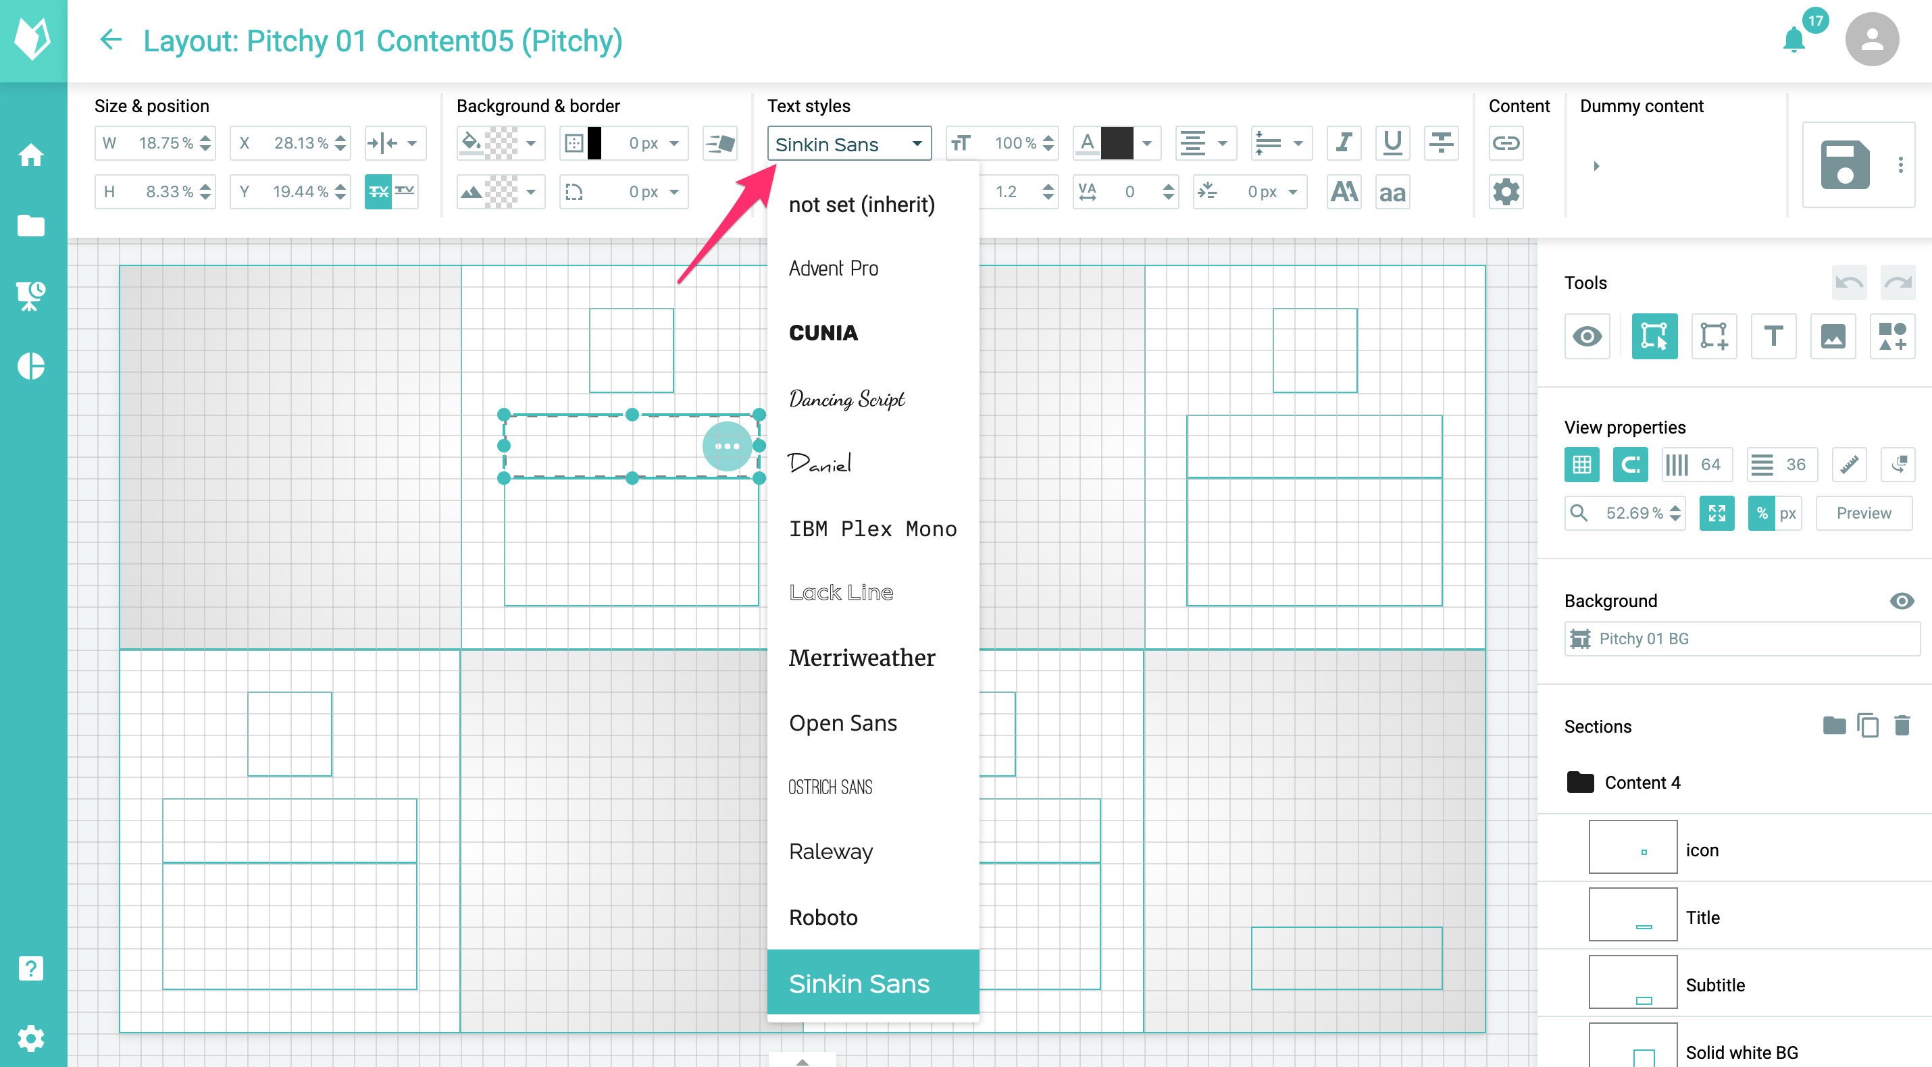Select the Subtitle section
1932x1067 pixels.
[1735, 983]
